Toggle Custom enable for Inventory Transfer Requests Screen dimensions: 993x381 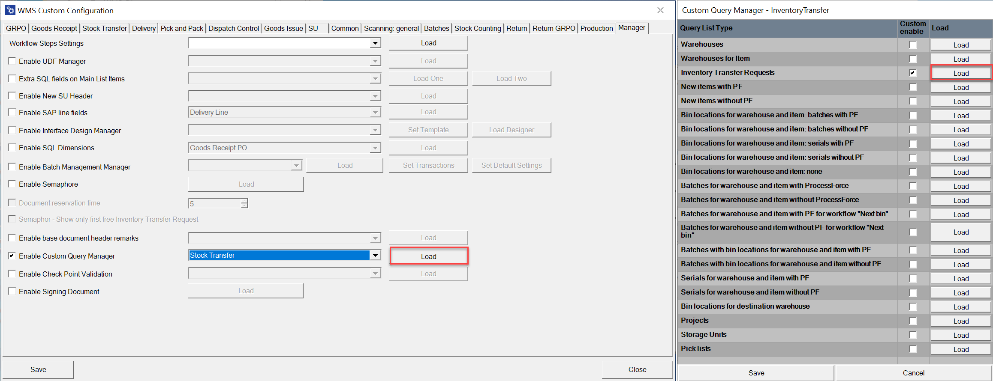(913, 73)
